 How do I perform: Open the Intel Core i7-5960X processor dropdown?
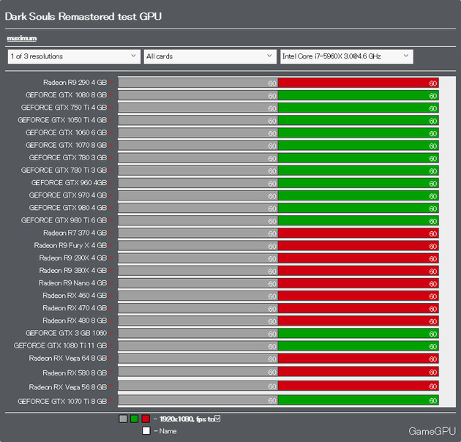tap(347, 56)
